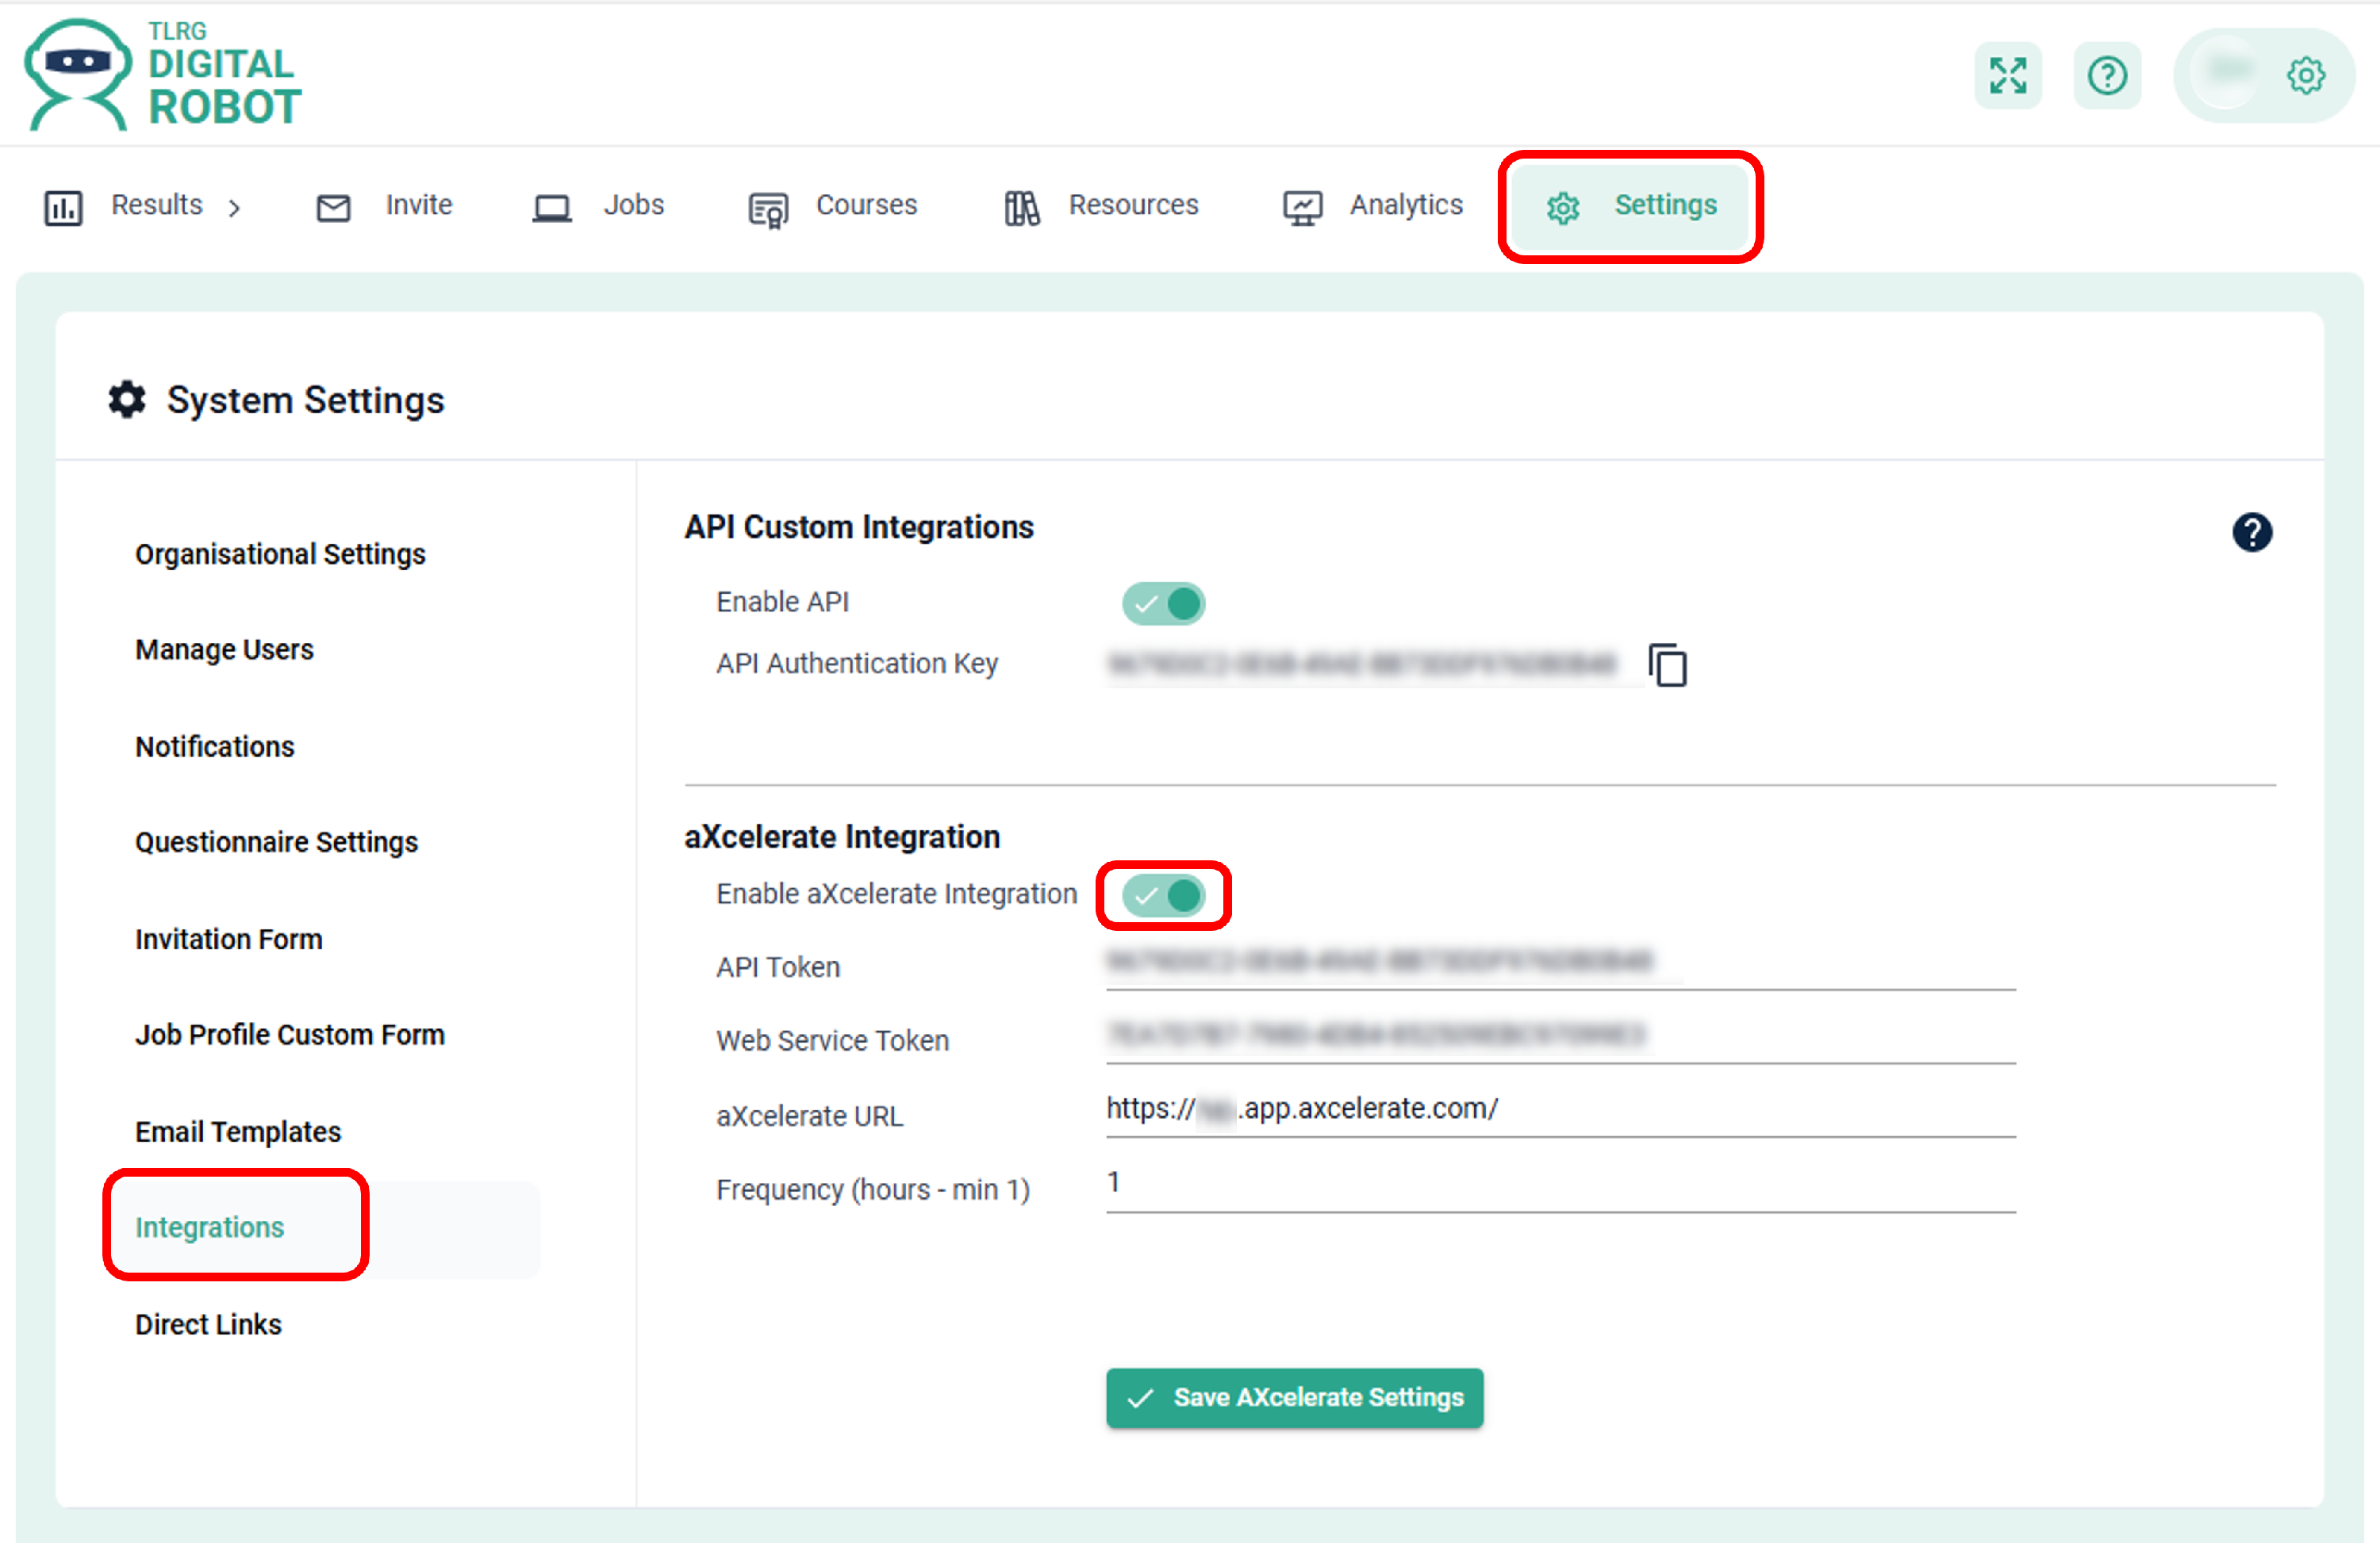Click the API Authentication Key value
This screenshot has width=2380, height=1543.
click(1362, 664)
